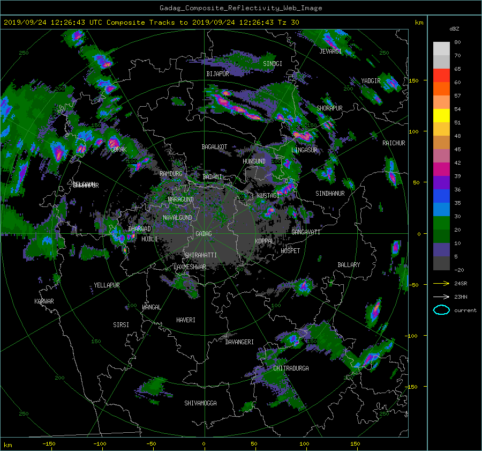Click the LAXMESHWAR label

point(190,267)
